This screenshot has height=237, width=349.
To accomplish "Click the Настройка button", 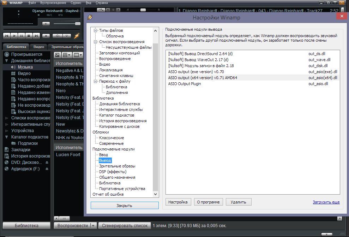I will (x=178, y=202).
